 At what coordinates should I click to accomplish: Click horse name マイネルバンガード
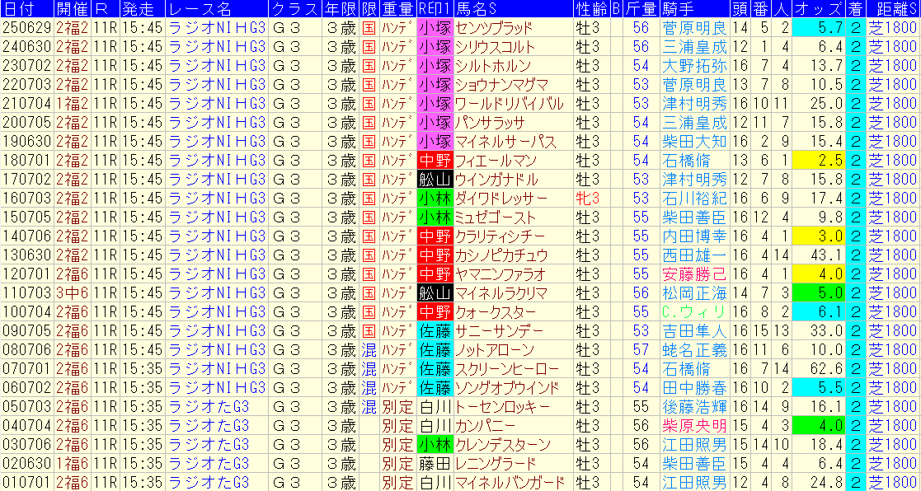510,483
